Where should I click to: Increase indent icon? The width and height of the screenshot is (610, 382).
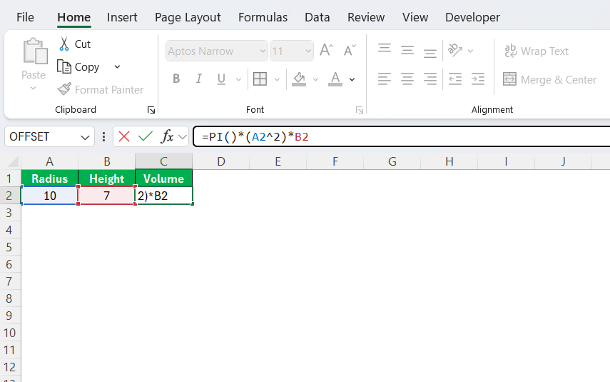(478, 79)
